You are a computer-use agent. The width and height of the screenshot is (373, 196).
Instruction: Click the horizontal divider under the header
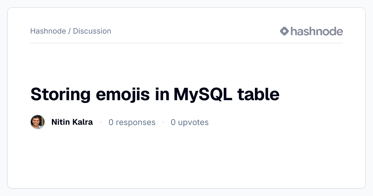pos(186,43)
